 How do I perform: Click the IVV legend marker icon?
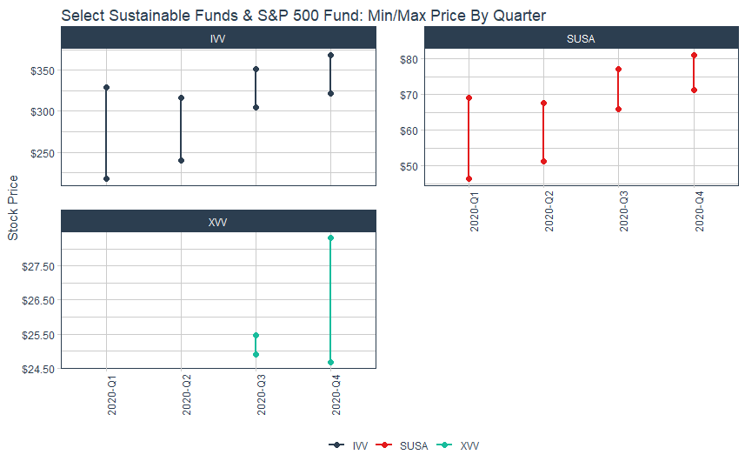[x=336, y=445]
